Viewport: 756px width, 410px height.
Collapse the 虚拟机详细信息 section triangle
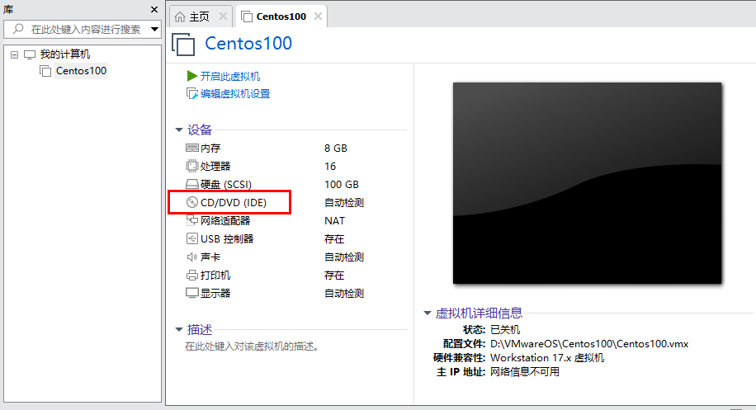(428, 313)
